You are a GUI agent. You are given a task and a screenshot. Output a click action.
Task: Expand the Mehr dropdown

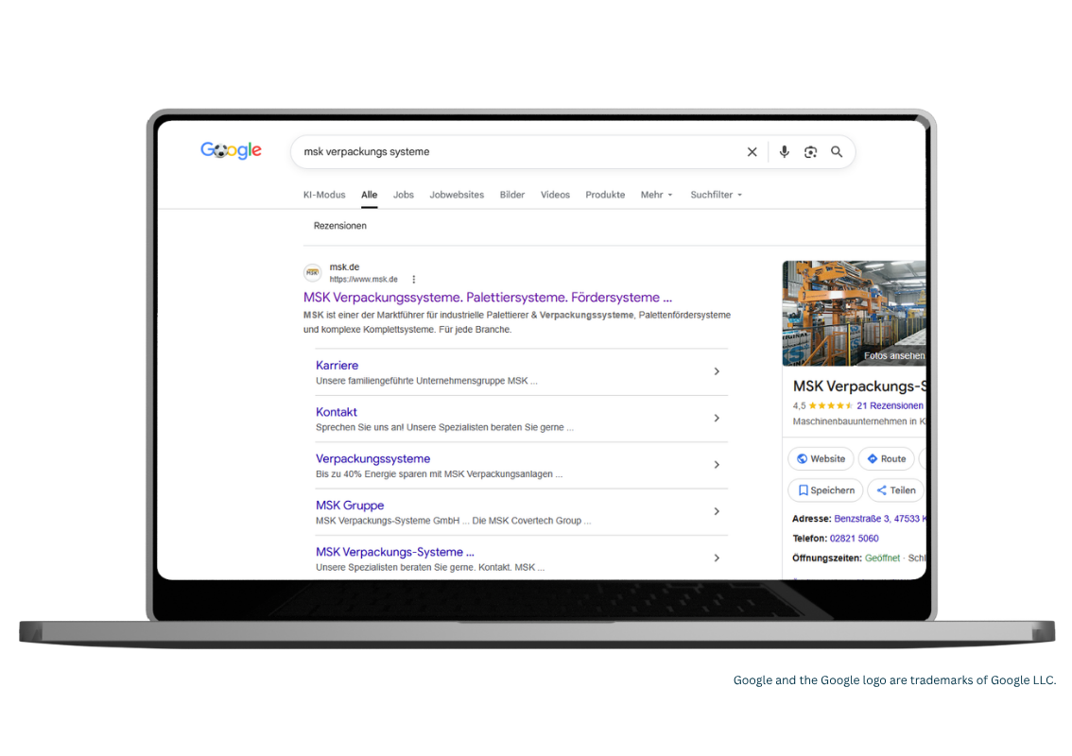656,195
